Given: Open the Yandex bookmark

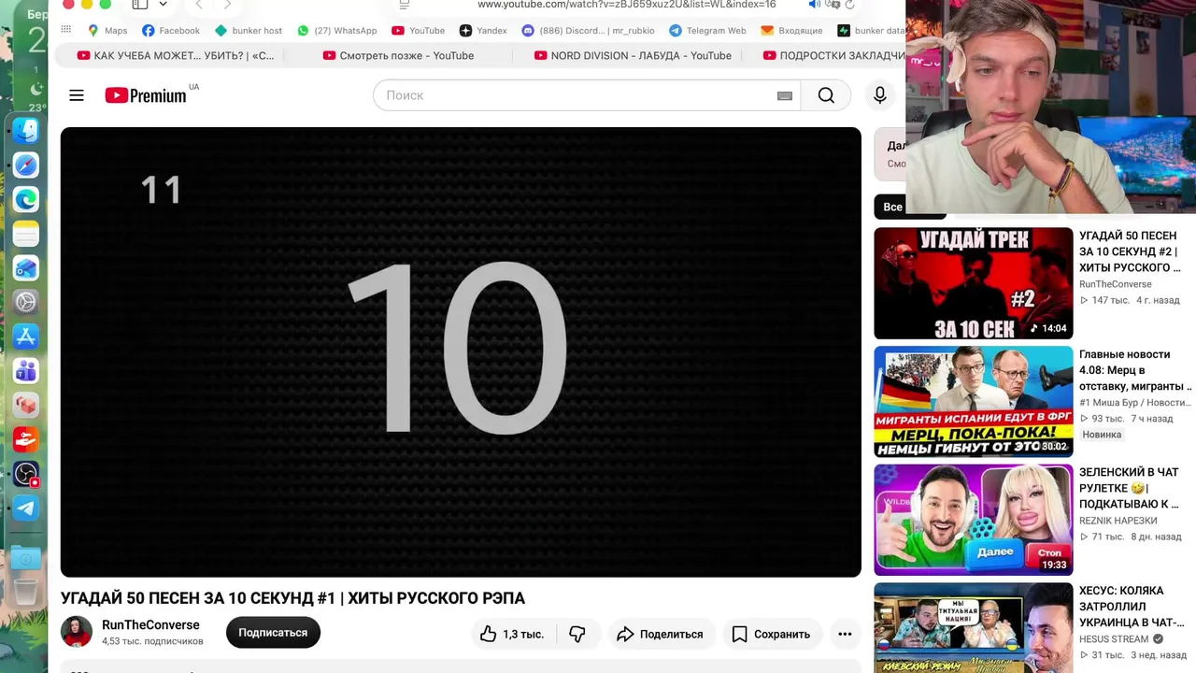Looking at the screenshot, I should click(483, 31).
